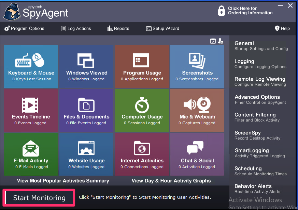Click "0 Screenshots Logged" text

coord(197,79)
